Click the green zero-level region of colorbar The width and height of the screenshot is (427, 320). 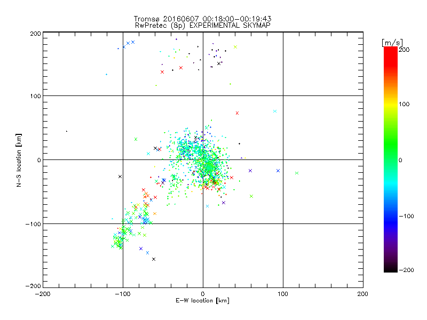(390, 159)
